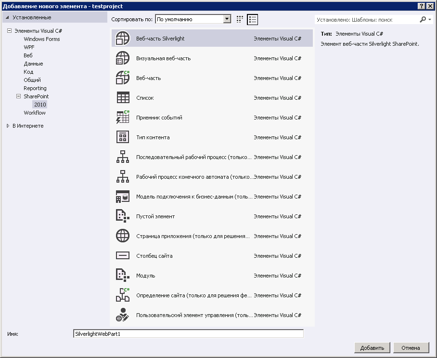
Task: Select the Пустой элемент icon
Action: click(123, 216)
